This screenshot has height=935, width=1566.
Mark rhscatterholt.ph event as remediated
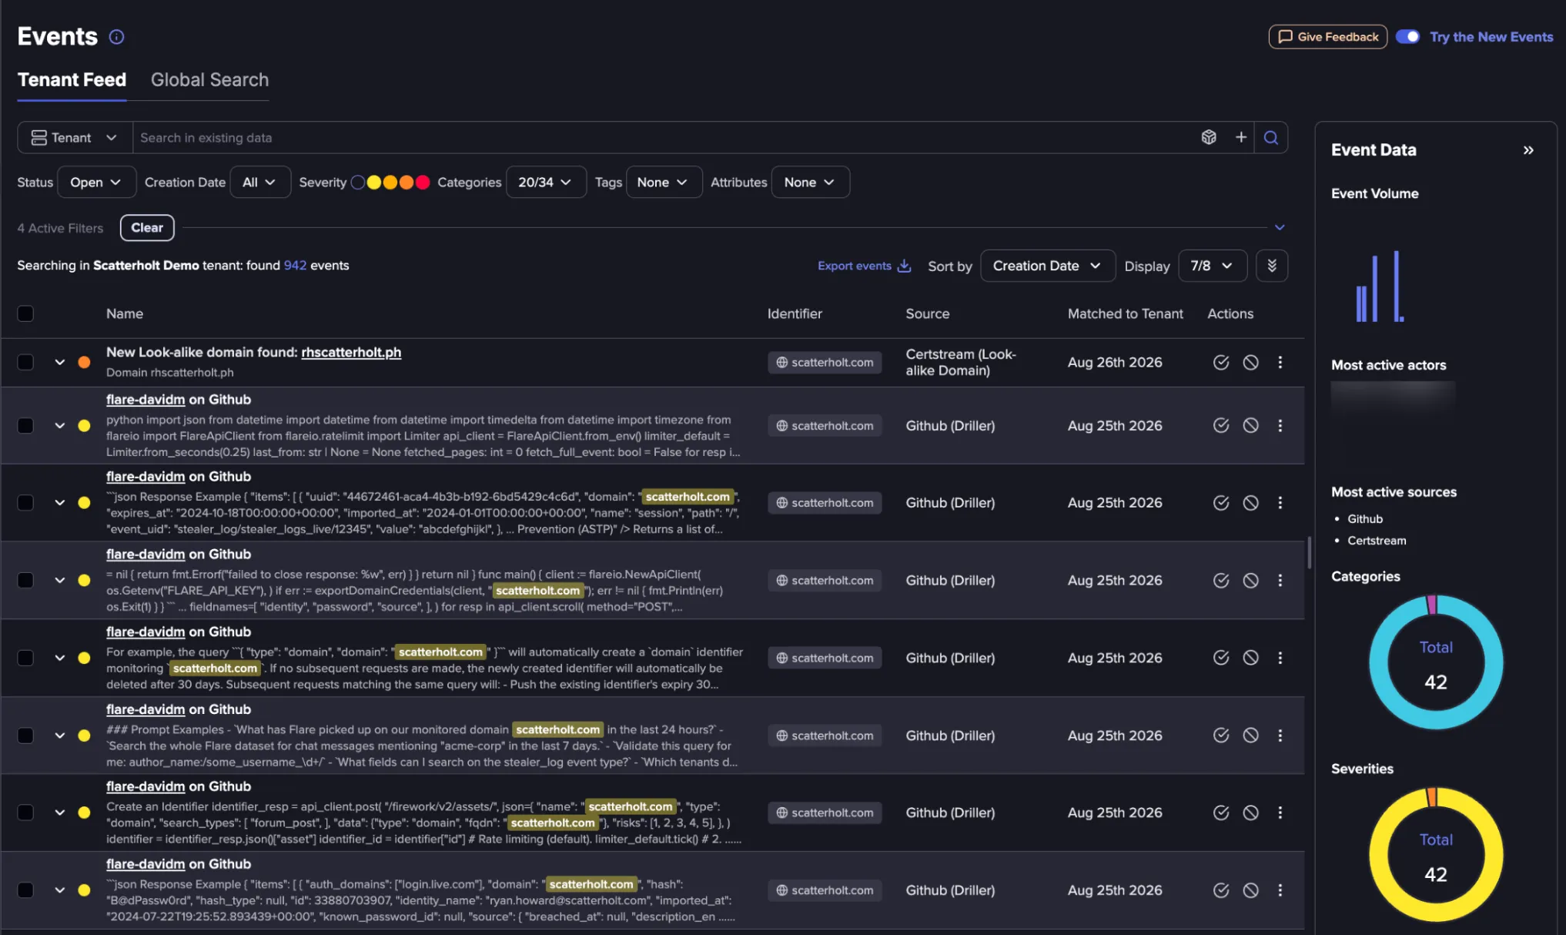tap(1221, 362)
